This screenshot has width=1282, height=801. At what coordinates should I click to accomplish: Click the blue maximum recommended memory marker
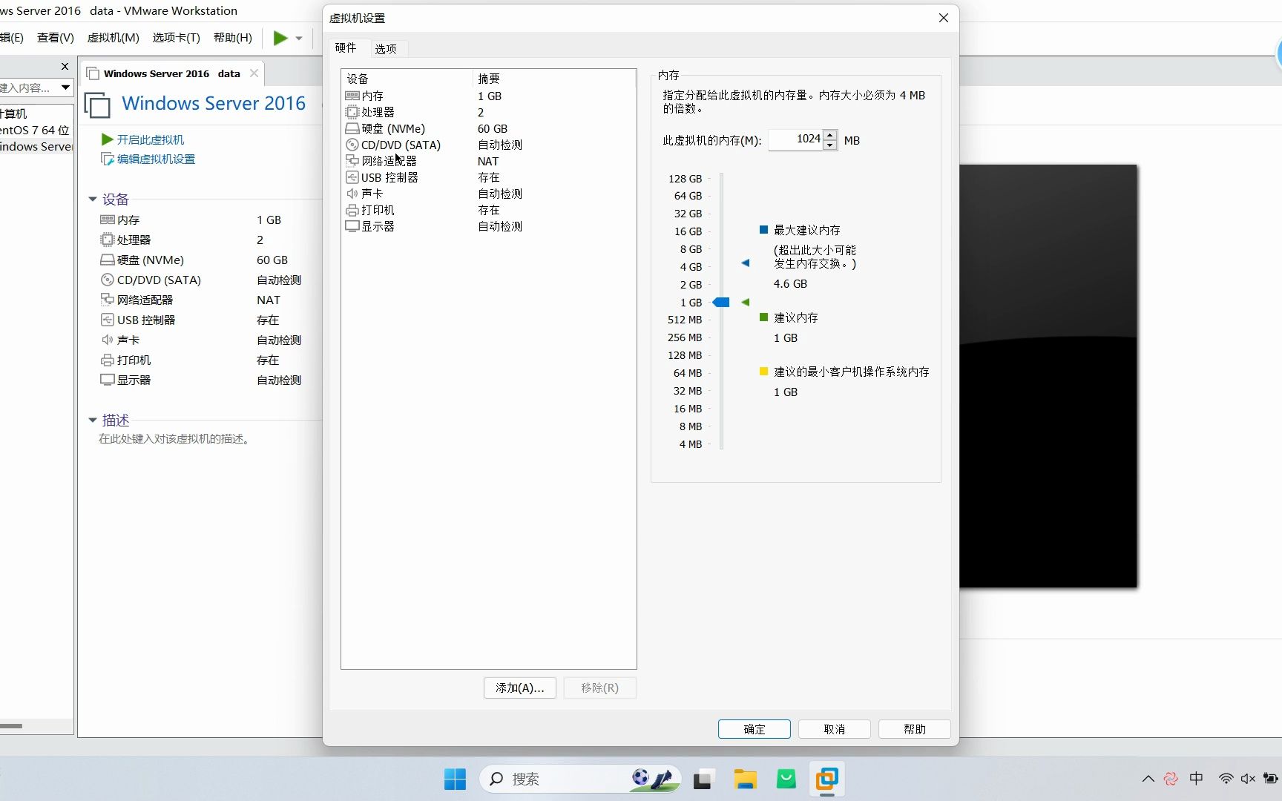pos(746,263)
